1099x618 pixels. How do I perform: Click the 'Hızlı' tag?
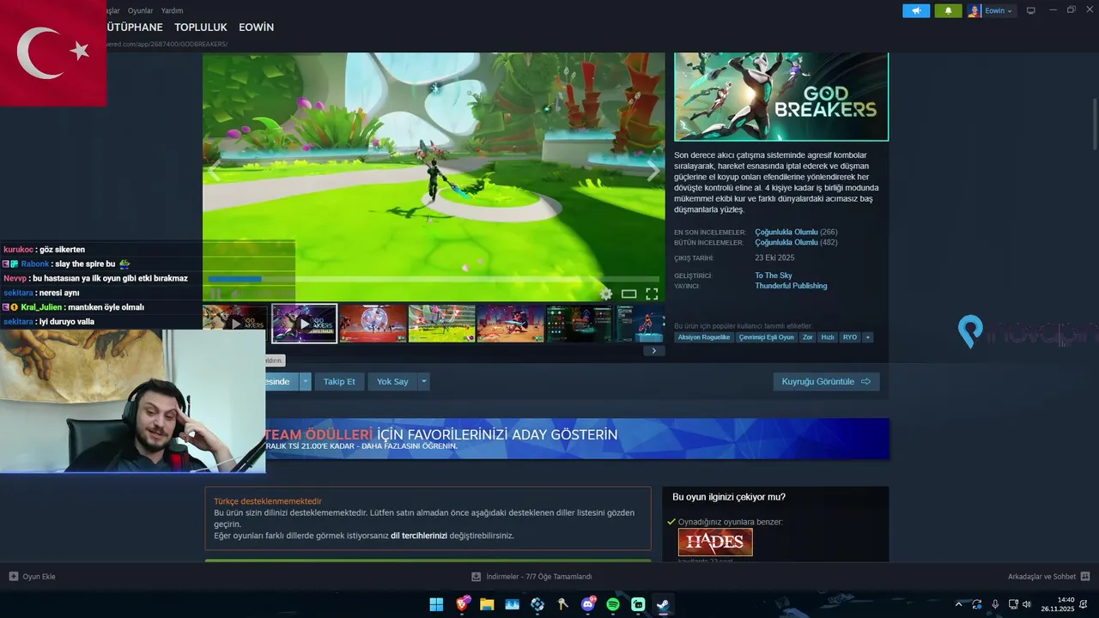(x=828, y=337)
